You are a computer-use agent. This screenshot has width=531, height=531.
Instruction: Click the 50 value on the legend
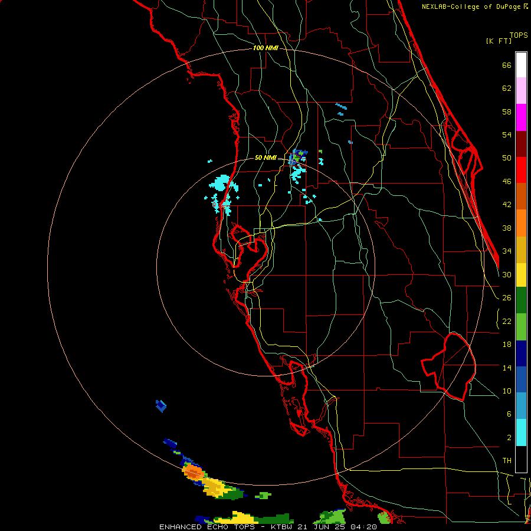tap(507, 158)
